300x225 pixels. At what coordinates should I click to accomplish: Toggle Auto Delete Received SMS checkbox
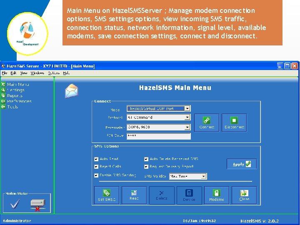[x=146, y=159]
